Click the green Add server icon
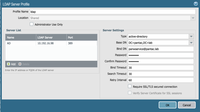The height and width of the screenshot is (112, 200). click(x=8, y=64)
